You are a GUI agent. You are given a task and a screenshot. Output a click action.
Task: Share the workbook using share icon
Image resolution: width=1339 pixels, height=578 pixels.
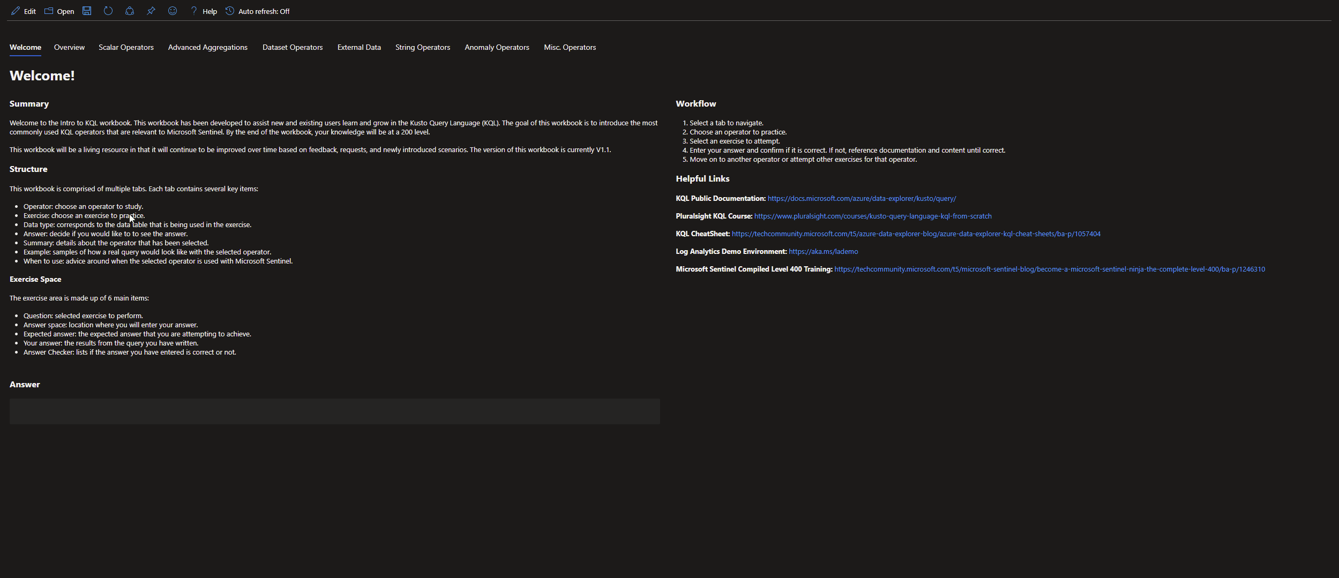[130, 11]
